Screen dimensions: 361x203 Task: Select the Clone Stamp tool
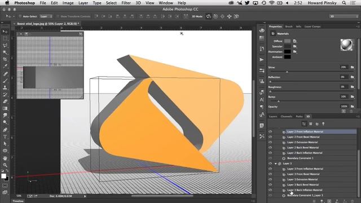5,87
